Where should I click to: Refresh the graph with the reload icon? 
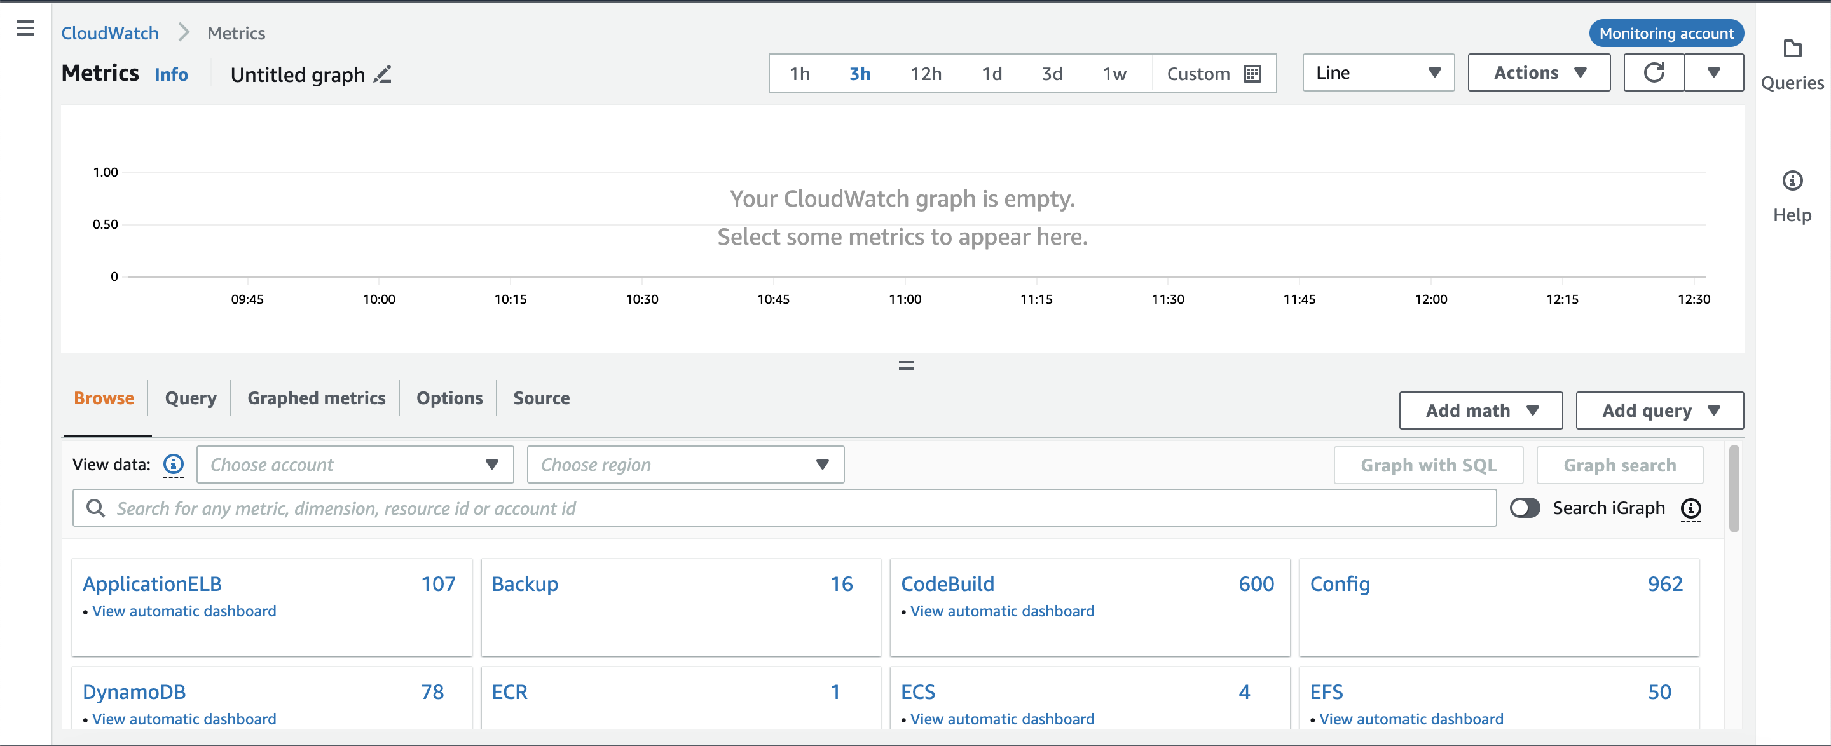(1654, 72)
